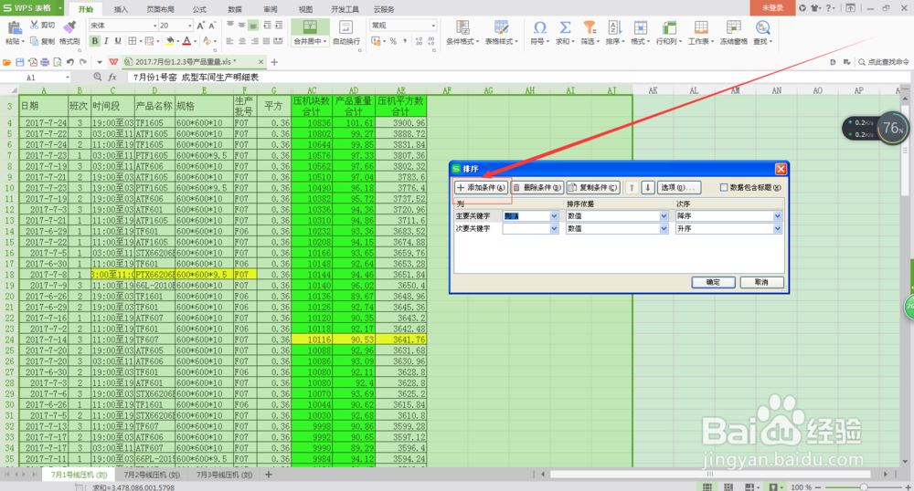Image resolution: width=914 pixels, height=491 pixels.
Task: Click the Table Style (表格样式) icon
Action: (x=501, y=27)
